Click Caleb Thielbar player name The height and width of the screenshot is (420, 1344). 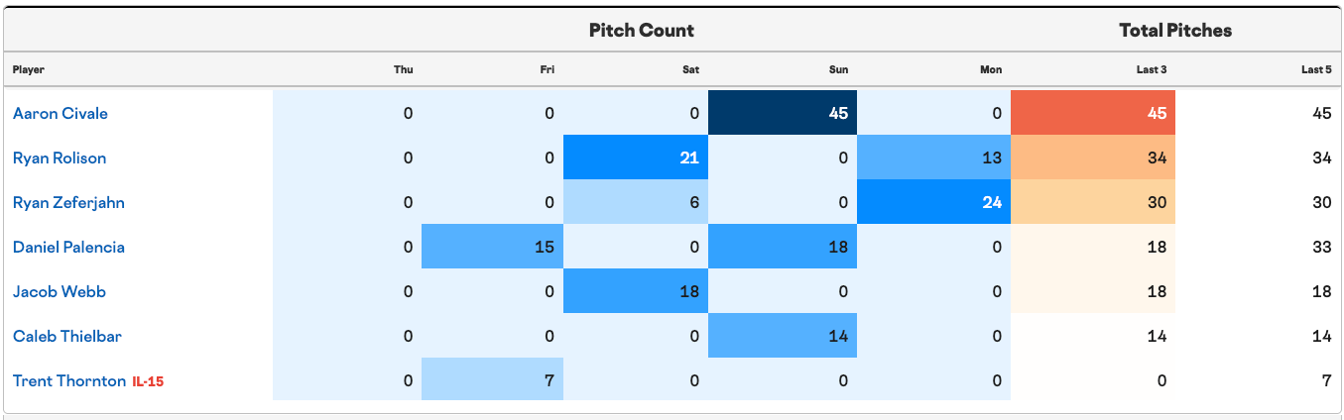[x=67, y=337]
